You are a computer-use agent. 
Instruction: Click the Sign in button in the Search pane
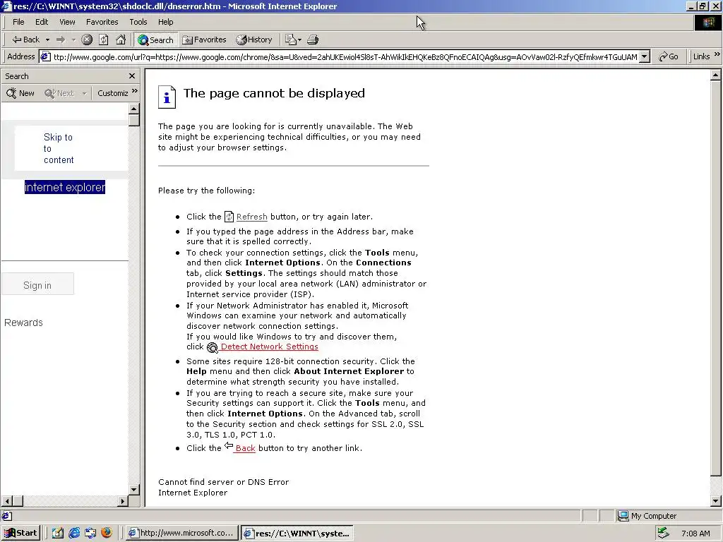(x=37, y=285)
